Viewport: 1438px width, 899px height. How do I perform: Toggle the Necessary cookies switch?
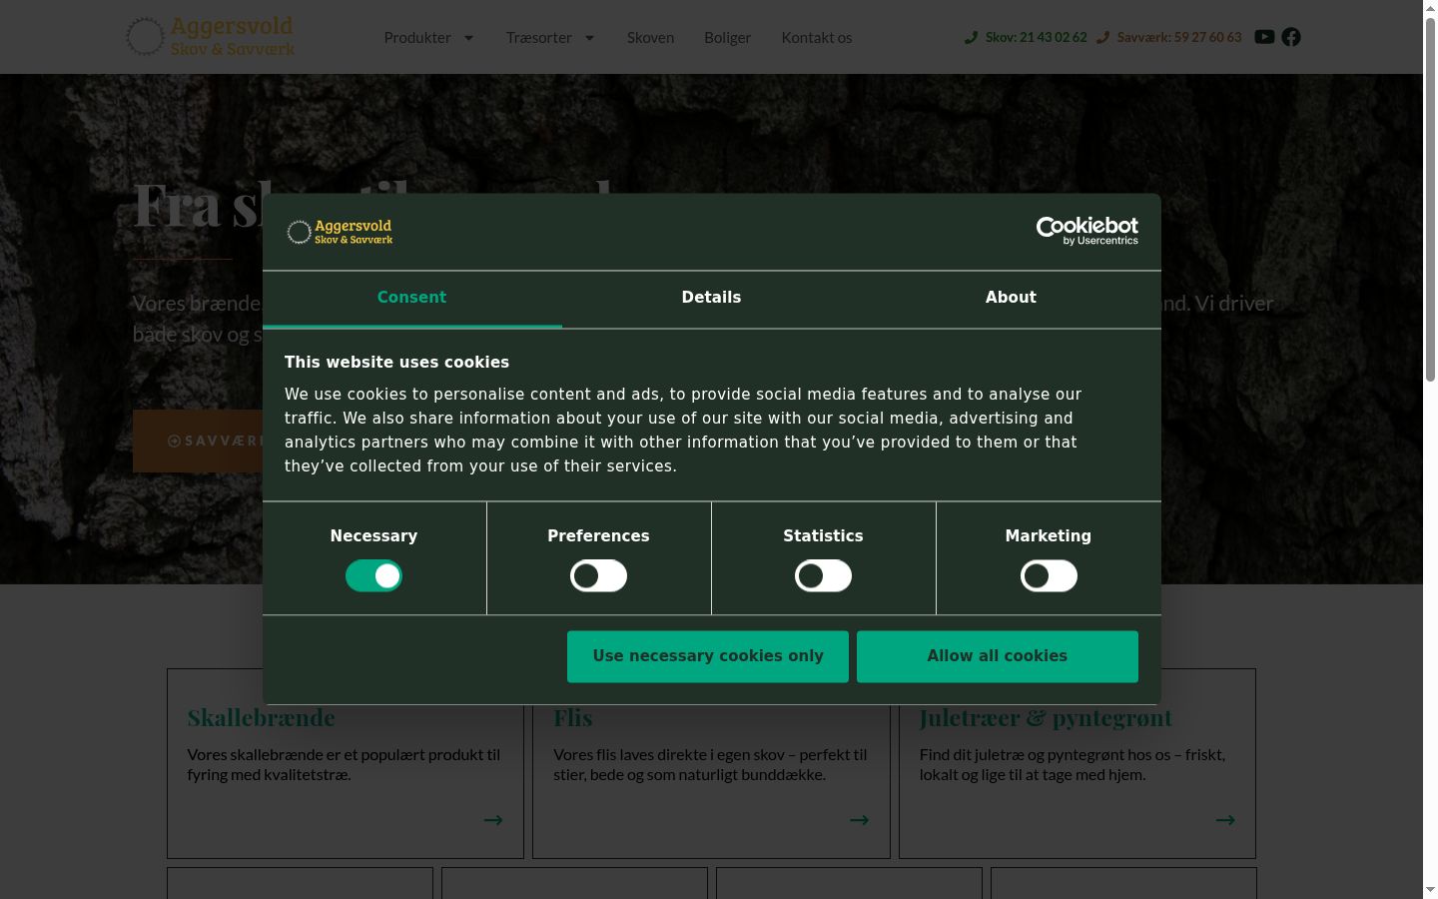(373, 576)
